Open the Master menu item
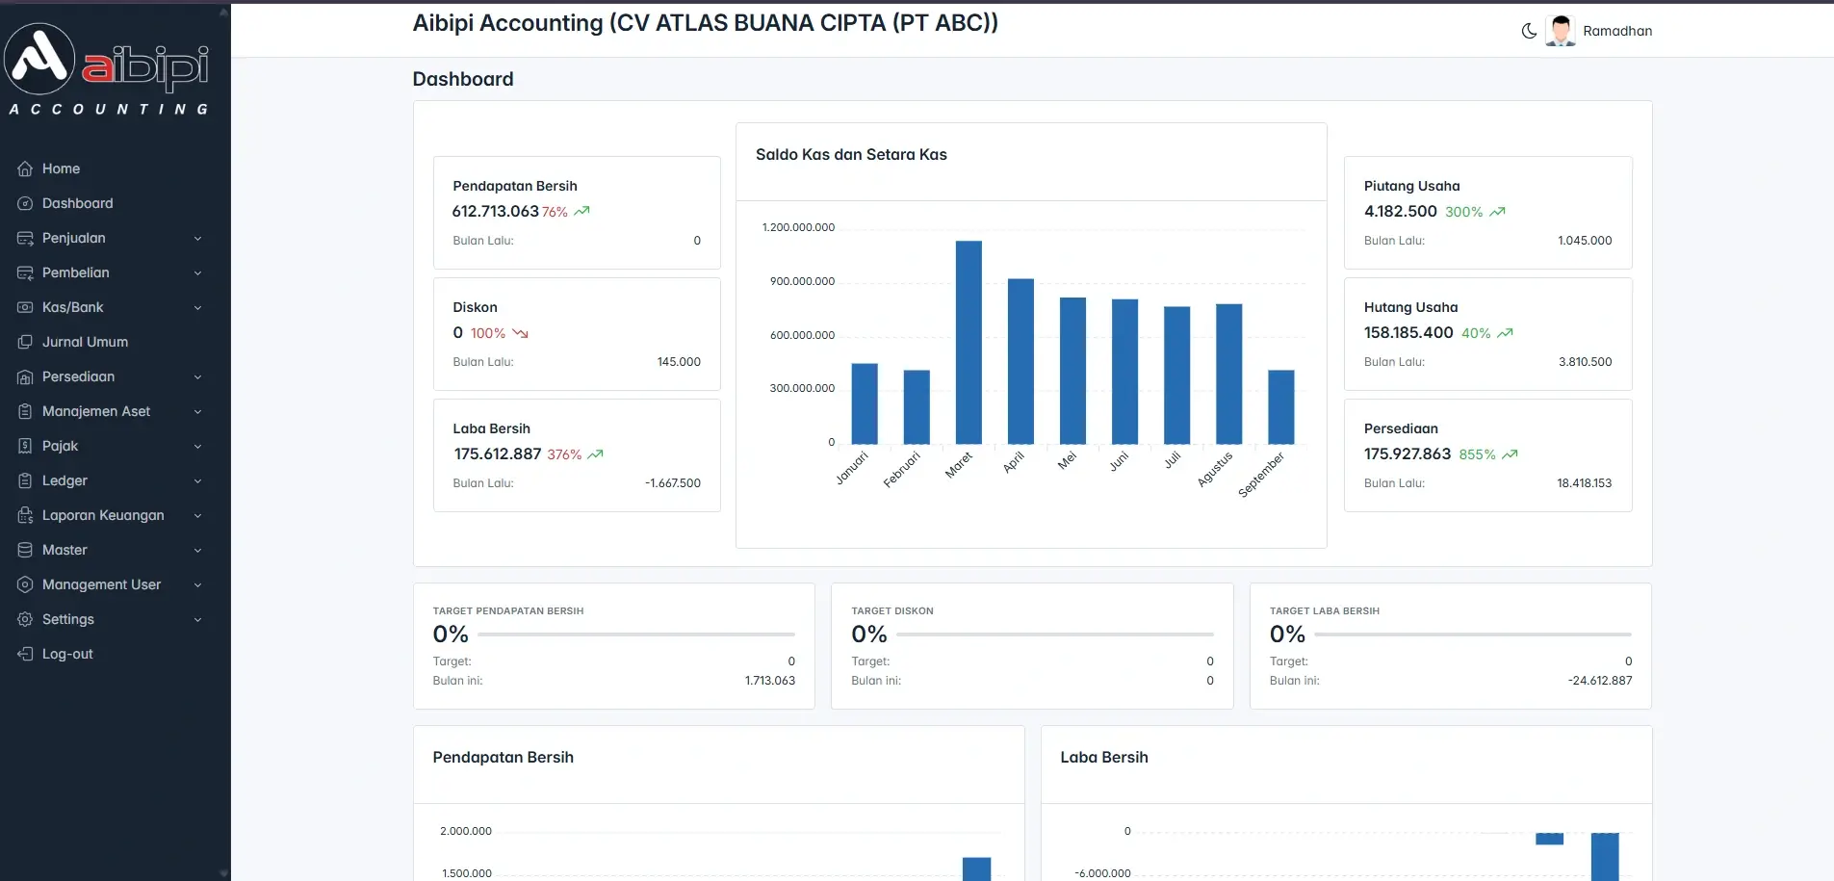 [65, 550]
